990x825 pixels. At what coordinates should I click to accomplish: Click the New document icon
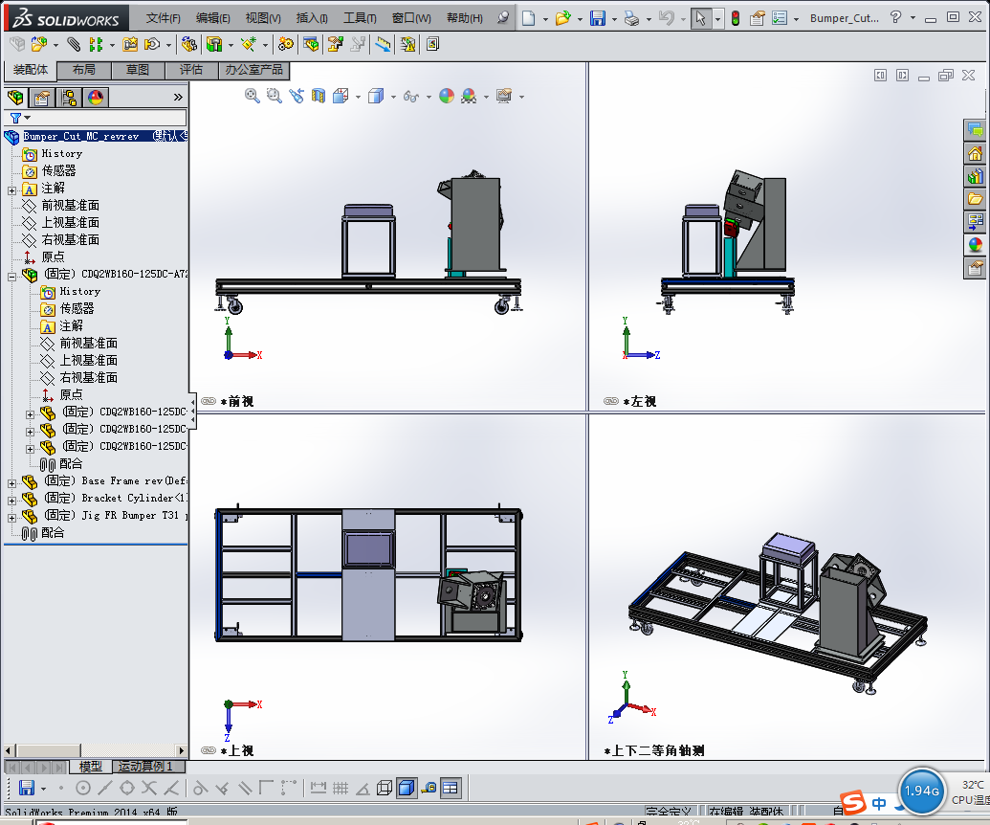pos(528,18)
